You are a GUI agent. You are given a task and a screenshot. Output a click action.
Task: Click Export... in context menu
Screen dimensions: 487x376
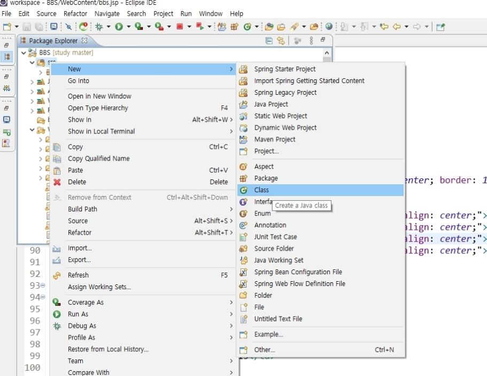143,260
